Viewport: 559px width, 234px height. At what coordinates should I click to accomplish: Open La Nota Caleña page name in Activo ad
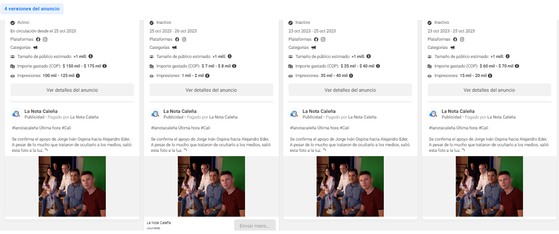click(x=41, y=111)
